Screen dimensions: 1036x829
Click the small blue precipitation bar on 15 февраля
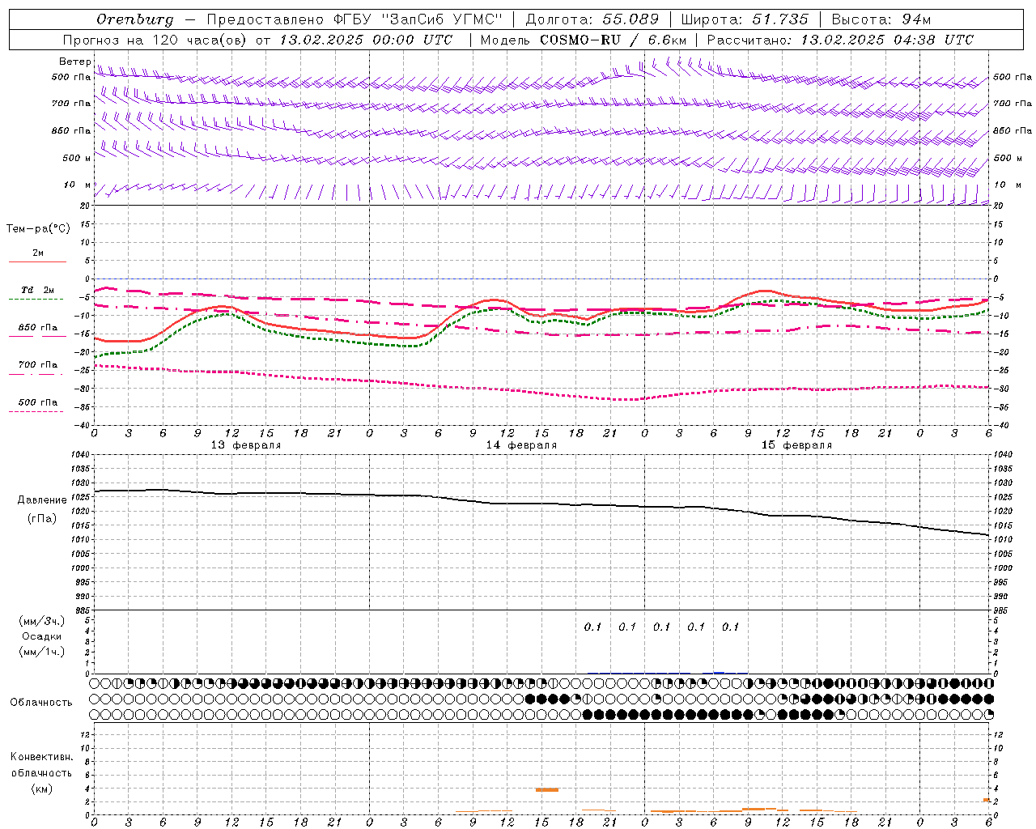point(719,672)
